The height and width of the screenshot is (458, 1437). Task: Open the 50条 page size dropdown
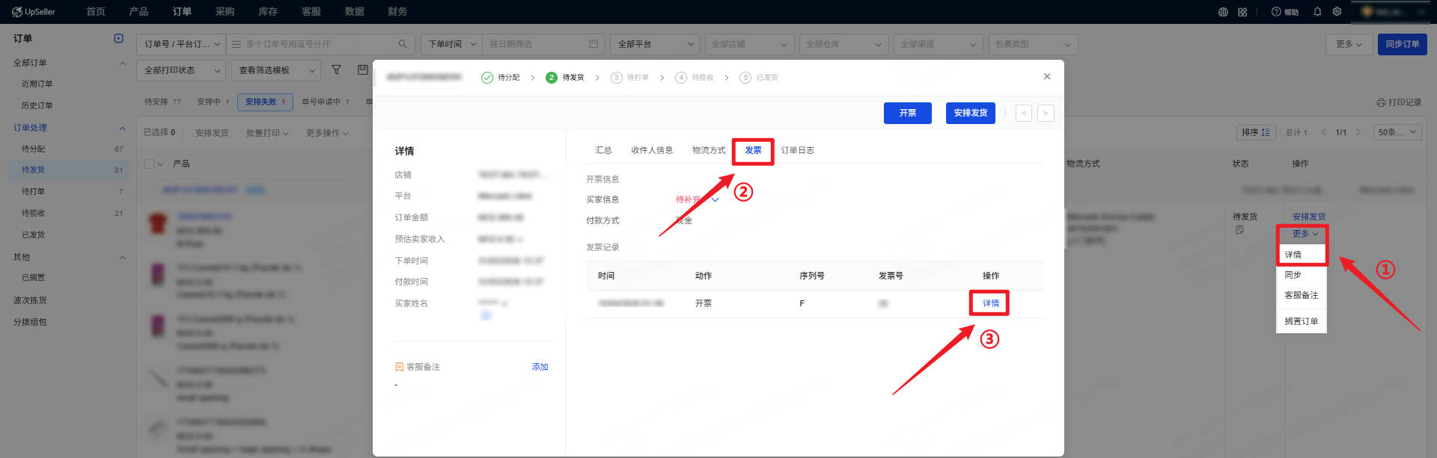[x=1397, y=132]
